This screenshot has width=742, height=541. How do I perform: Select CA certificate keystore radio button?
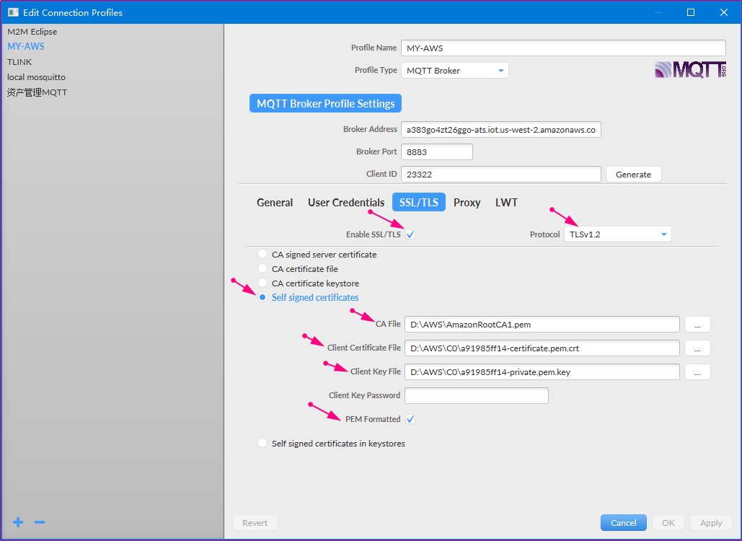click(x=262, y=283)
